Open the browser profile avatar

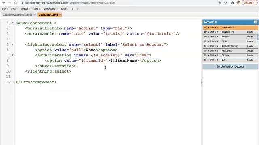tap(238, 3)
